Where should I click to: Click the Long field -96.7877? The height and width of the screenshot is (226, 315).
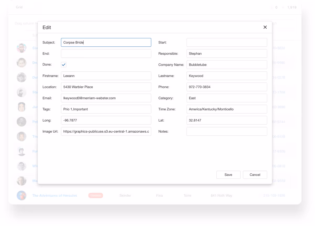(106, 120)
